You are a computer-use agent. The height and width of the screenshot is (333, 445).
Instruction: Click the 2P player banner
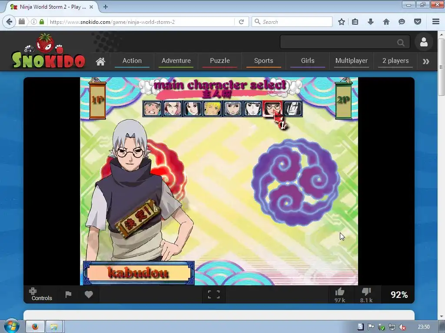tap(343, 100)
